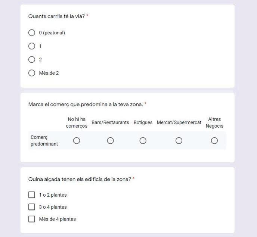Click the 'Més de 4 plantes' label text
Image resolution: width=257 pixels, height=237 pixels.
point(57,219)
